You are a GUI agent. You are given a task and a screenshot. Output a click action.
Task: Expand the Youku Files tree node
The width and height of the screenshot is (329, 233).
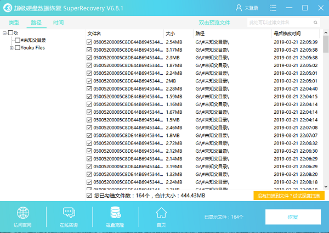12,48
